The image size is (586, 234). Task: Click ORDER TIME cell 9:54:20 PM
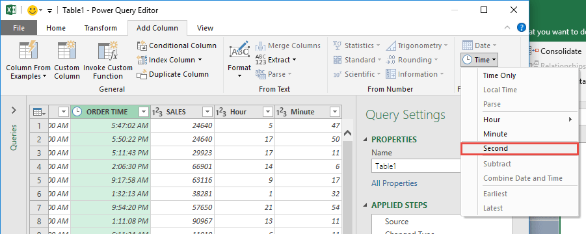(x=111, y=208)
